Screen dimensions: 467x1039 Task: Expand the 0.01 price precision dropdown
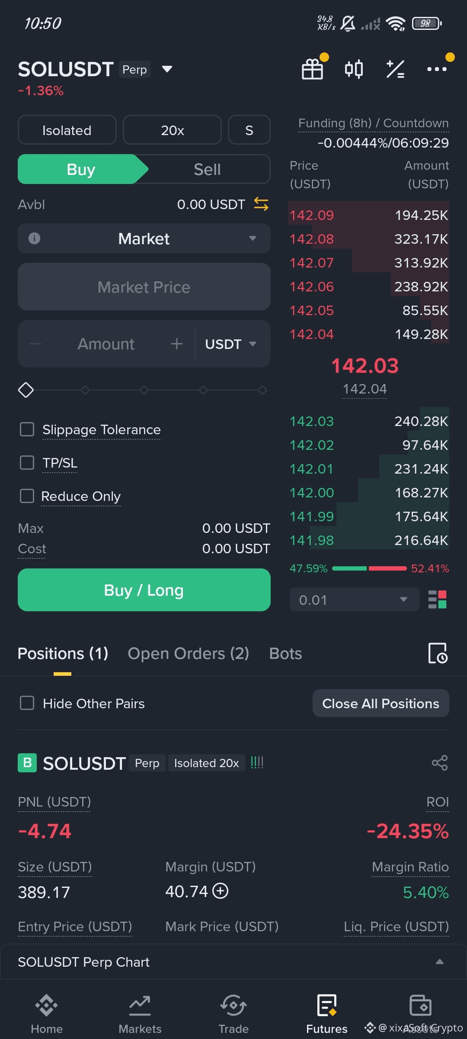pyautogui.click(x=354, y=600)
